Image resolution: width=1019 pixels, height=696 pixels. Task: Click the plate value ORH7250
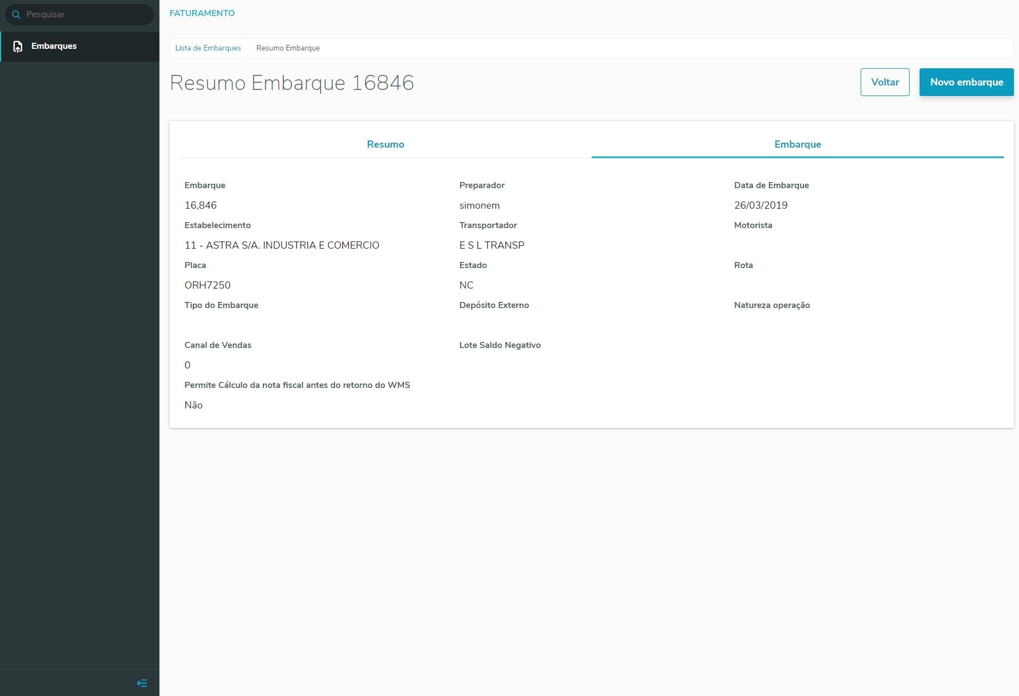coord(207,285)
